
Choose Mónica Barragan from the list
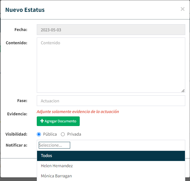pos(111,176)
